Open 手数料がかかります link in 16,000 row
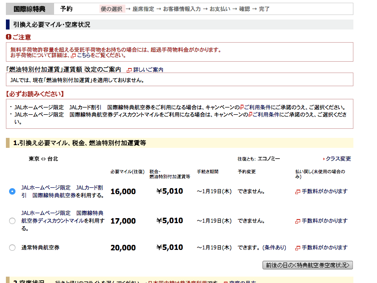 point(325,191)
